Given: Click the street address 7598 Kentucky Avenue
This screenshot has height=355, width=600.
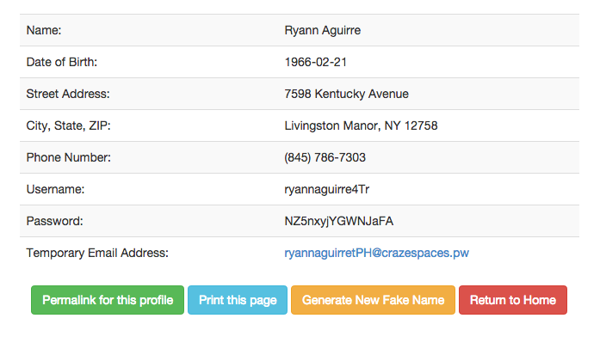Looking at the screenshot, I should [x=346, y=94].
